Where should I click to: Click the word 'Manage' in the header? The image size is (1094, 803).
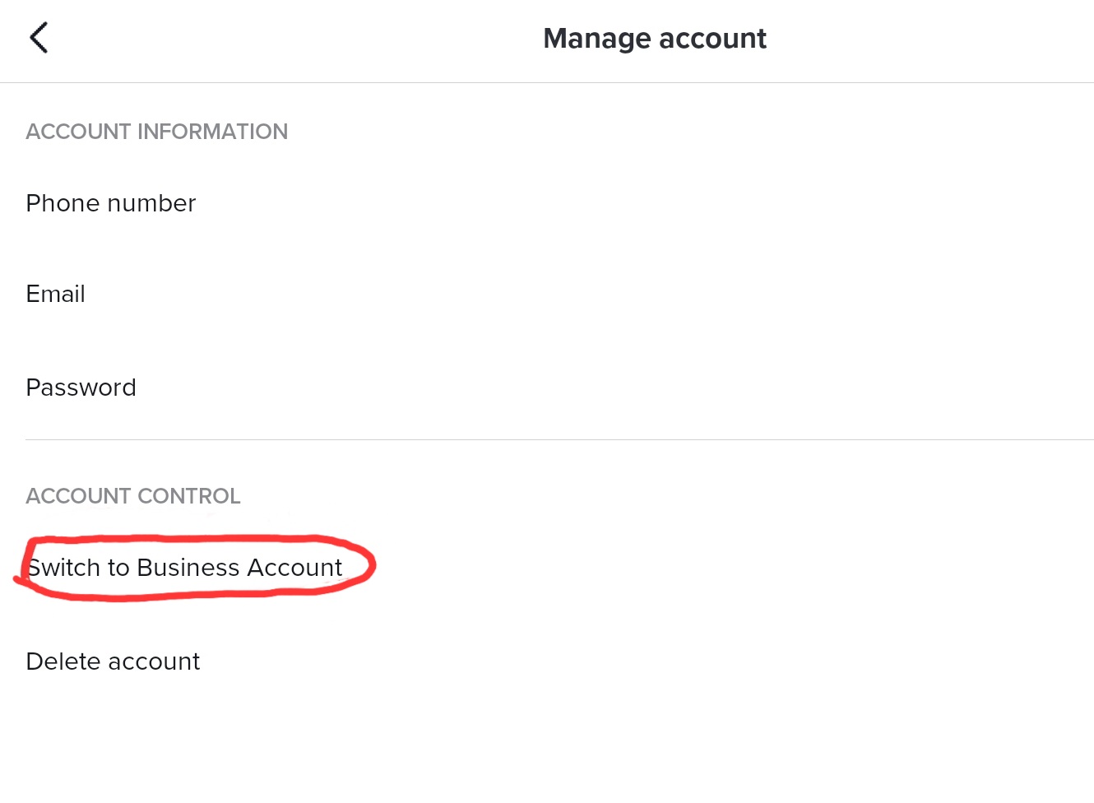coord(597,39)
